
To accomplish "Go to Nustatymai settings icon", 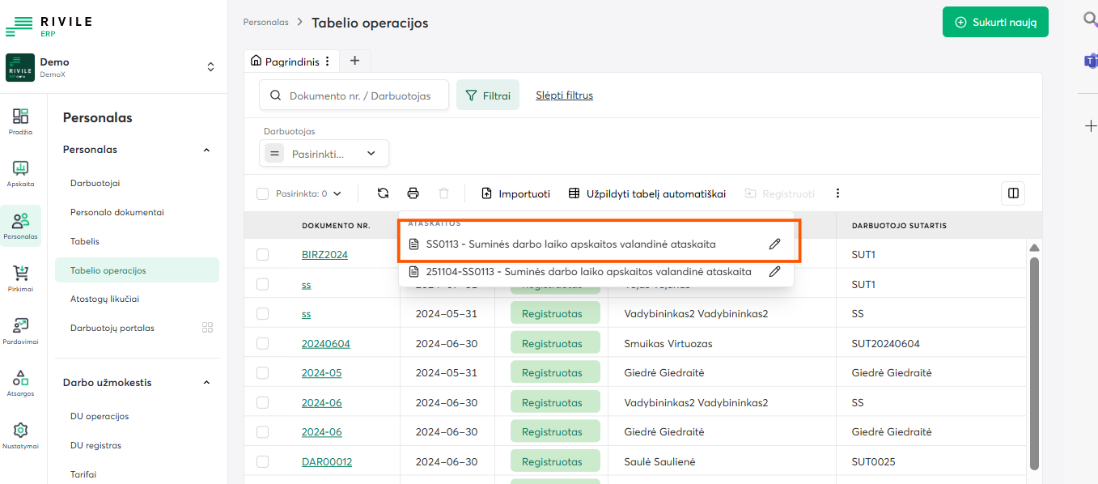I will coord(21,434).
